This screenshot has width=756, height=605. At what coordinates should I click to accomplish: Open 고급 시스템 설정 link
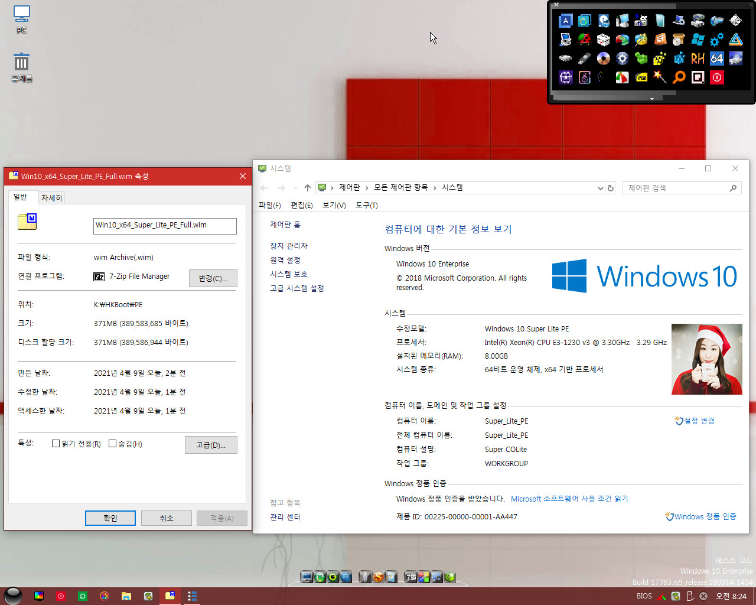[297, 288]
